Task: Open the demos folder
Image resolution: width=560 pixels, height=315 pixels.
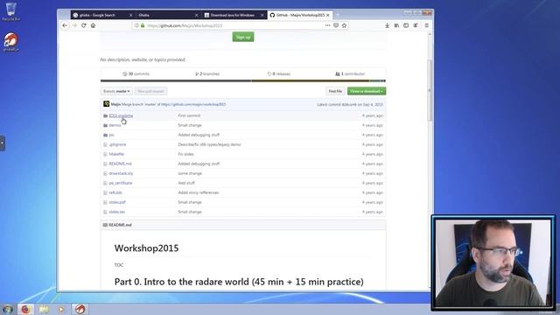Action: [x=115, y=125]
